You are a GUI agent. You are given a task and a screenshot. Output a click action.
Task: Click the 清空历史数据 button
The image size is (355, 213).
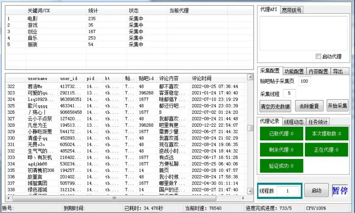click(275, 106)
